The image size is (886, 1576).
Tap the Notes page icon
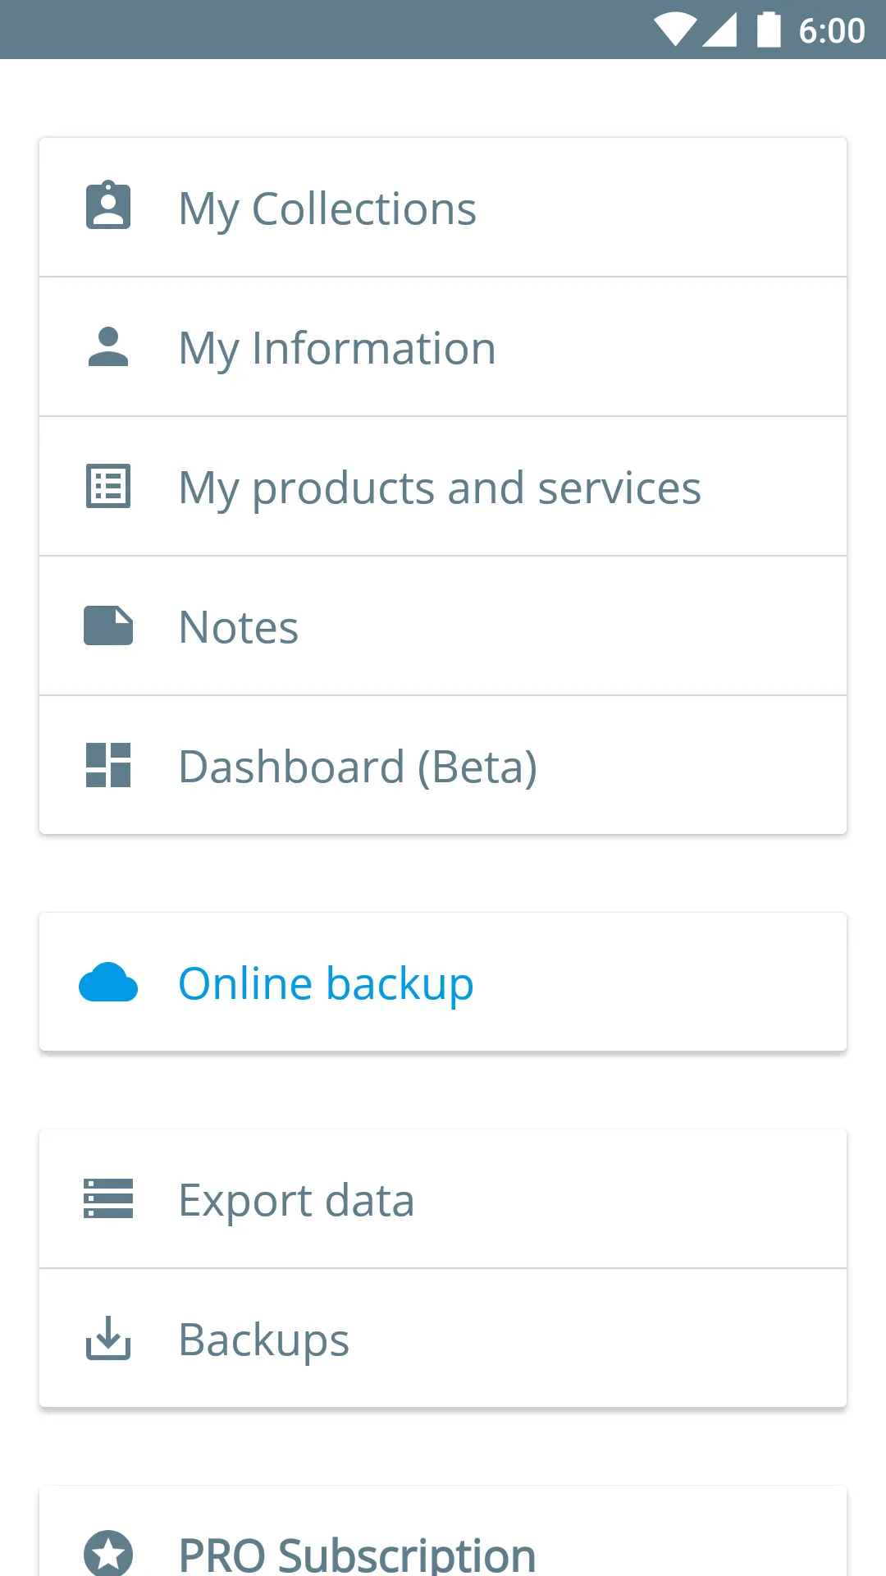tap(108, 626)
